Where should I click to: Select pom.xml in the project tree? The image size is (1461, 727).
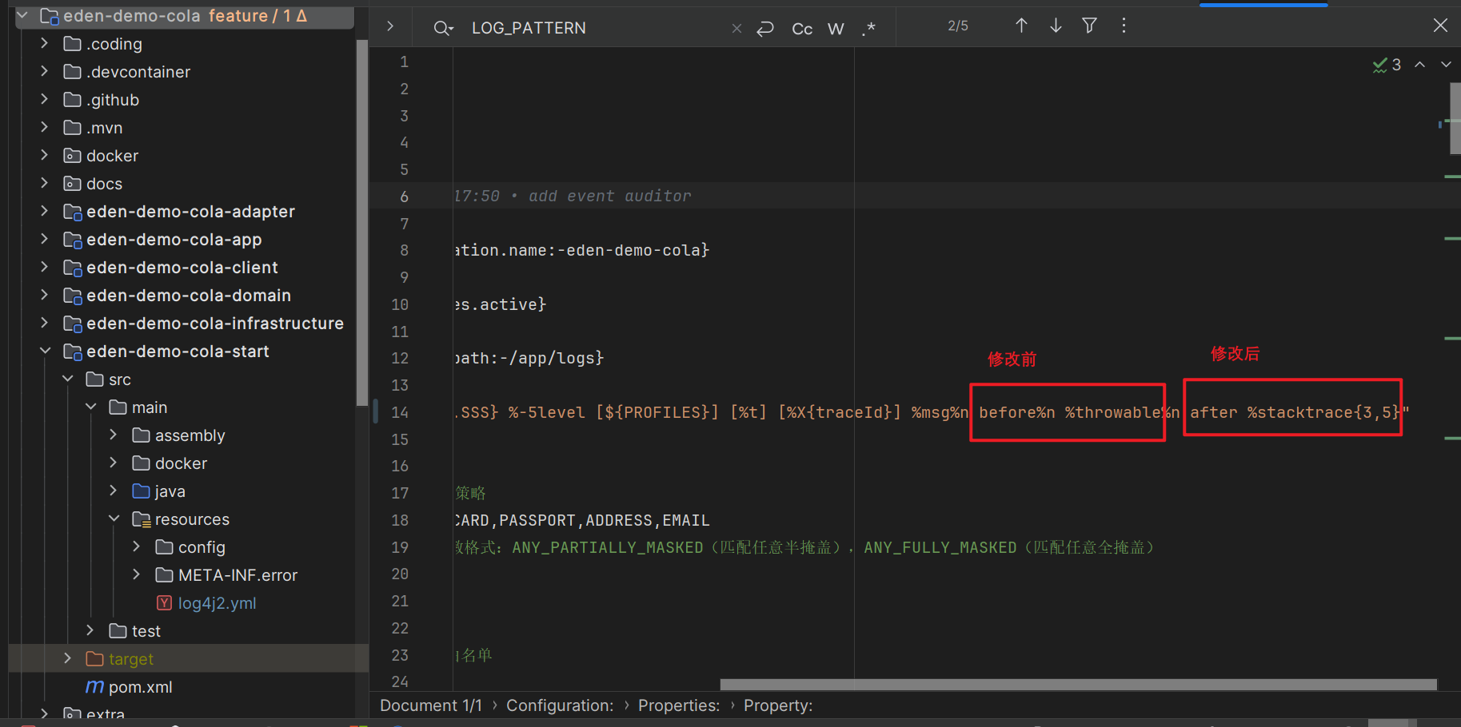(140, 687)
